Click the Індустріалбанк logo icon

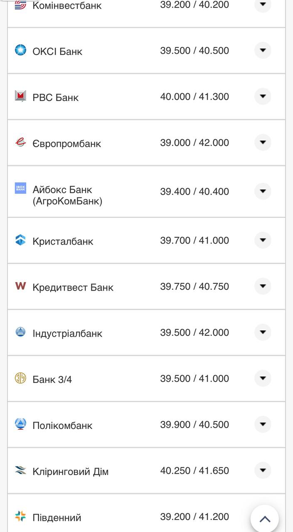coord(20,332)
